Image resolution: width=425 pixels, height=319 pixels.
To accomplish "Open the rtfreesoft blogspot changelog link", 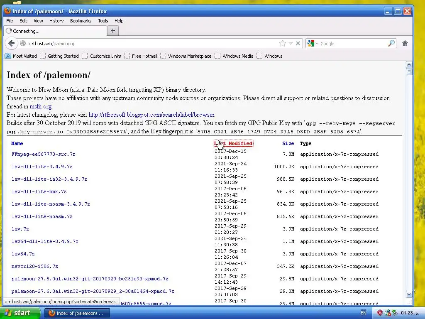I will tap(151, 115).
